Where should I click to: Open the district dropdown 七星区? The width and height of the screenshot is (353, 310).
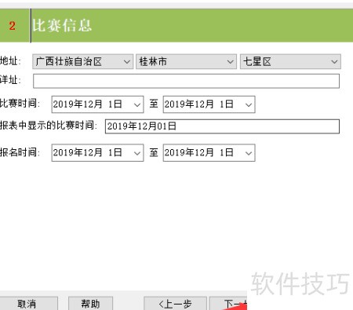point(290,62)
